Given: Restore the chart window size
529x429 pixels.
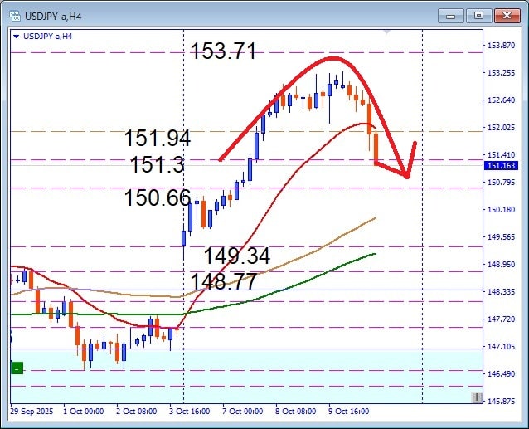Looking at the screenshot, I should tap(478, 15).
